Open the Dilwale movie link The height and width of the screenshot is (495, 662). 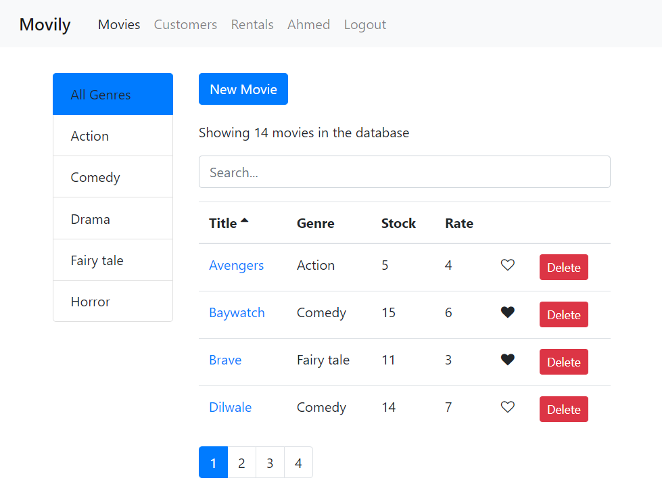pos(230,407)
